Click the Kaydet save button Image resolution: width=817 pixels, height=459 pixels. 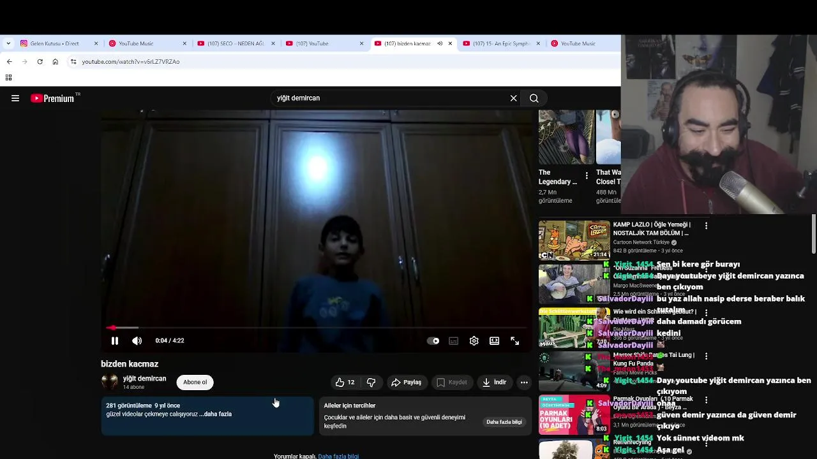click(452, 382)
